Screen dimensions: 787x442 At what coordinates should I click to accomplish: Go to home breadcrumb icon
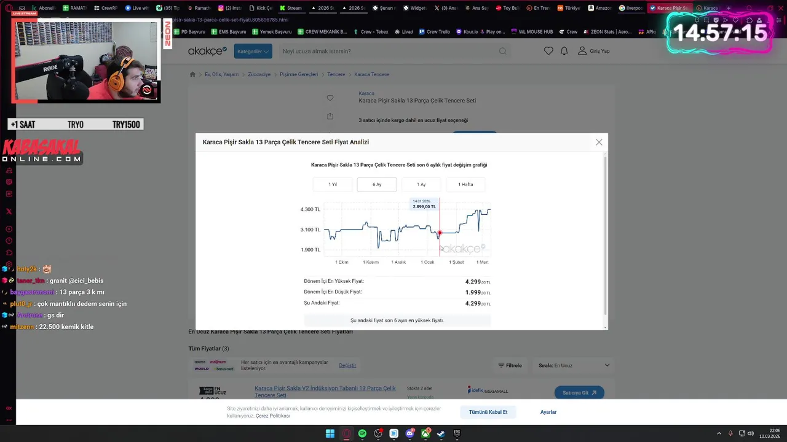point(192,74)
